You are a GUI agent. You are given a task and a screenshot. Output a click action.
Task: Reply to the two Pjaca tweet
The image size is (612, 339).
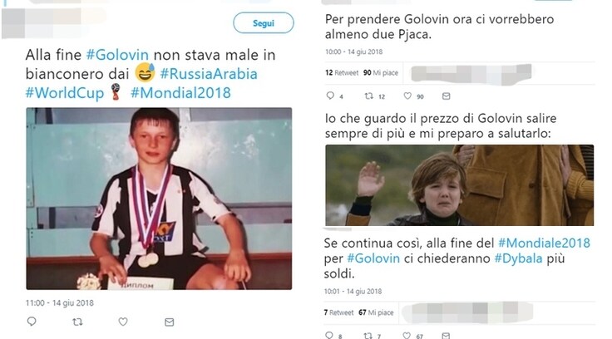click(330, 96)
